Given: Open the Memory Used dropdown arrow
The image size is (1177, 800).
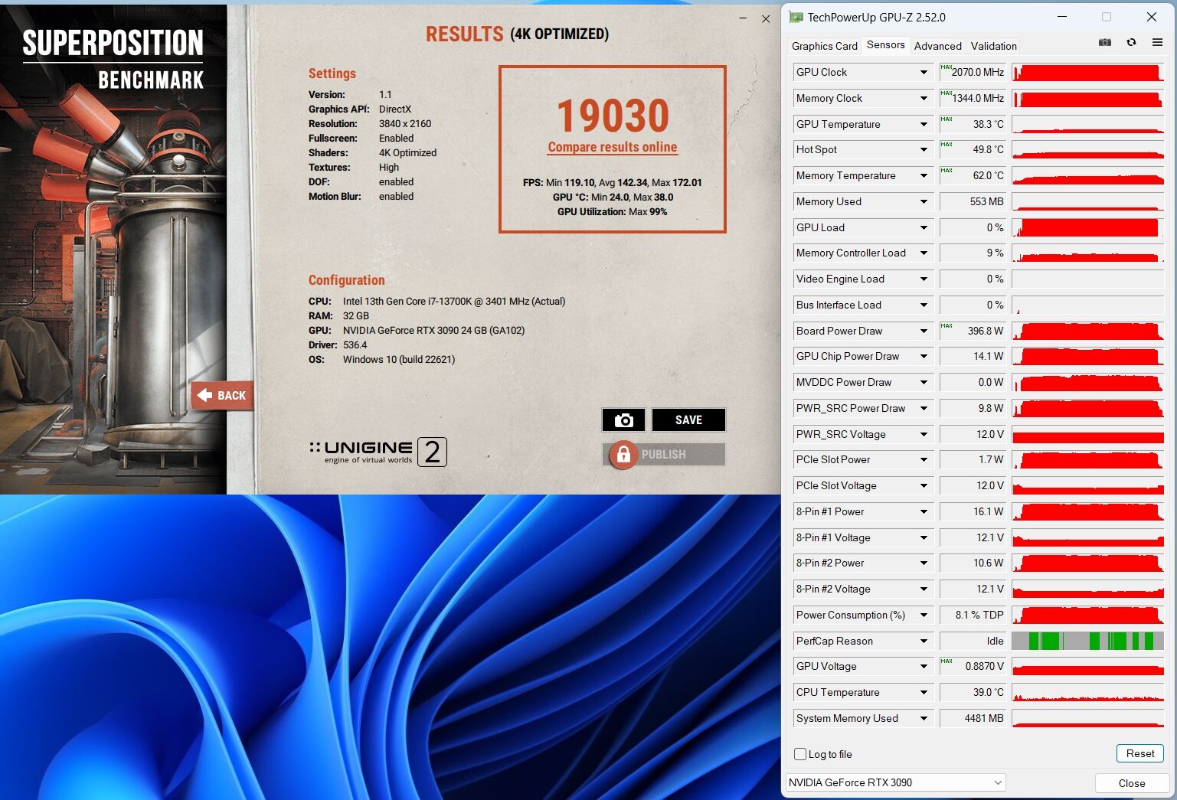Looking at the screenshot, I should pos(924,201).
